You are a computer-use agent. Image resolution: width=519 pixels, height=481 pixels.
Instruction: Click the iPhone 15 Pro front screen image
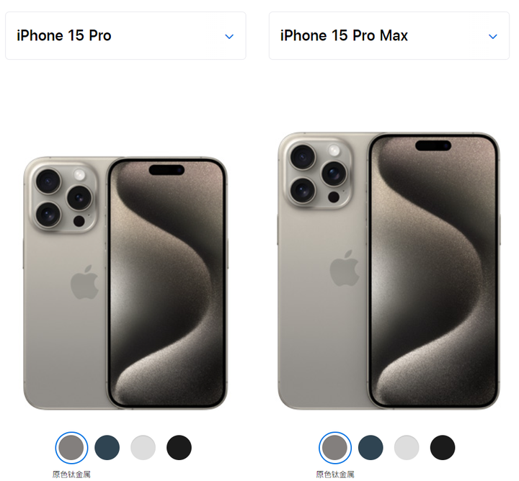tap(167, 283)
